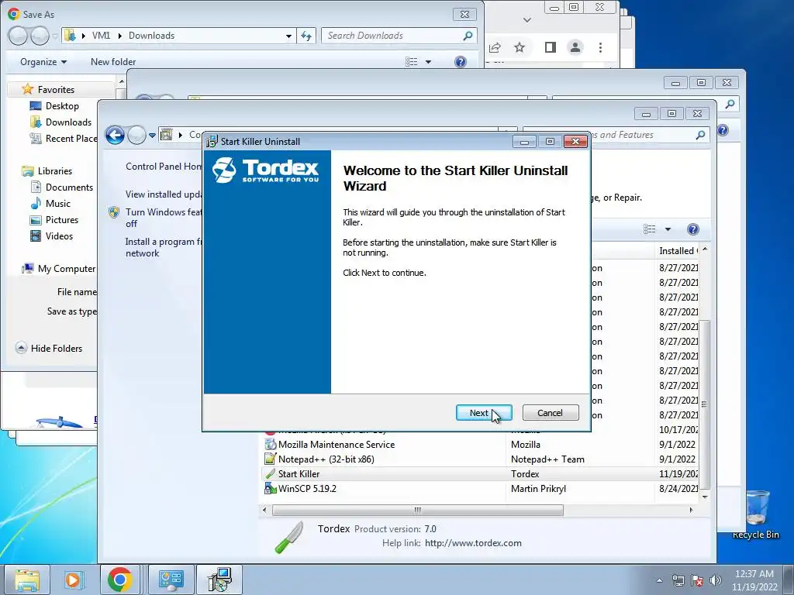Change view icon in Save As dialog
794x595 pixels.
pos(412,62)
